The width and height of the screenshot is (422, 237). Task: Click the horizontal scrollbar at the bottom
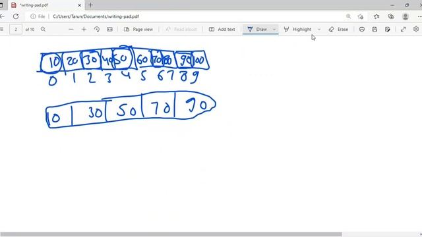point(171,234)
